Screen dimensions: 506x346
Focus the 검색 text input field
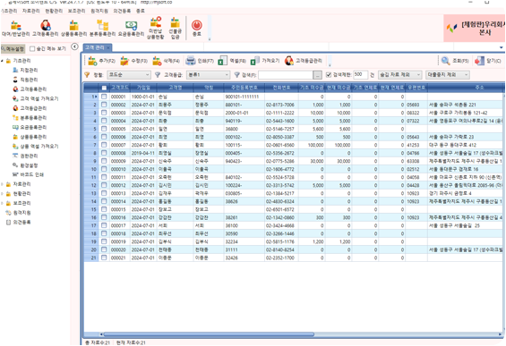click(x=286, y=75)
